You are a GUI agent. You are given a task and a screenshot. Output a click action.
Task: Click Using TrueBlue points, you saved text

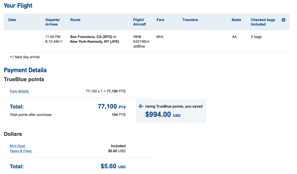(x=174, y=106)
